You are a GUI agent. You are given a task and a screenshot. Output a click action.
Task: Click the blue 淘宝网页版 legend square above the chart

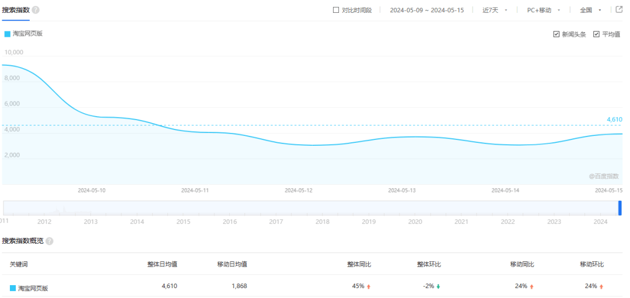[x=7, y=34]
